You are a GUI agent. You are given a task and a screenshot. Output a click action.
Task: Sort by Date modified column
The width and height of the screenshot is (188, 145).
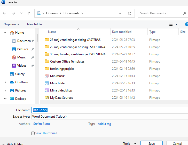point(122,32)
